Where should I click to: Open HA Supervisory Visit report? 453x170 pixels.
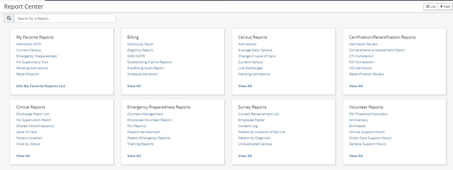pos(32,62)
